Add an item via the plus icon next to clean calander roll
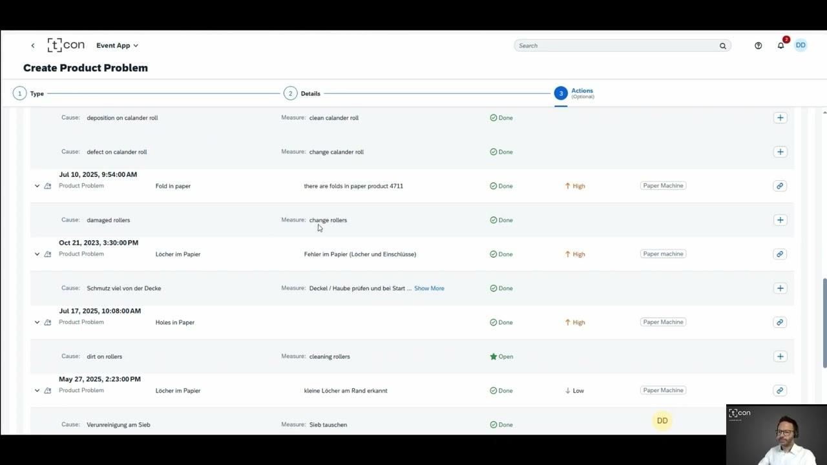 coord(780,118)
